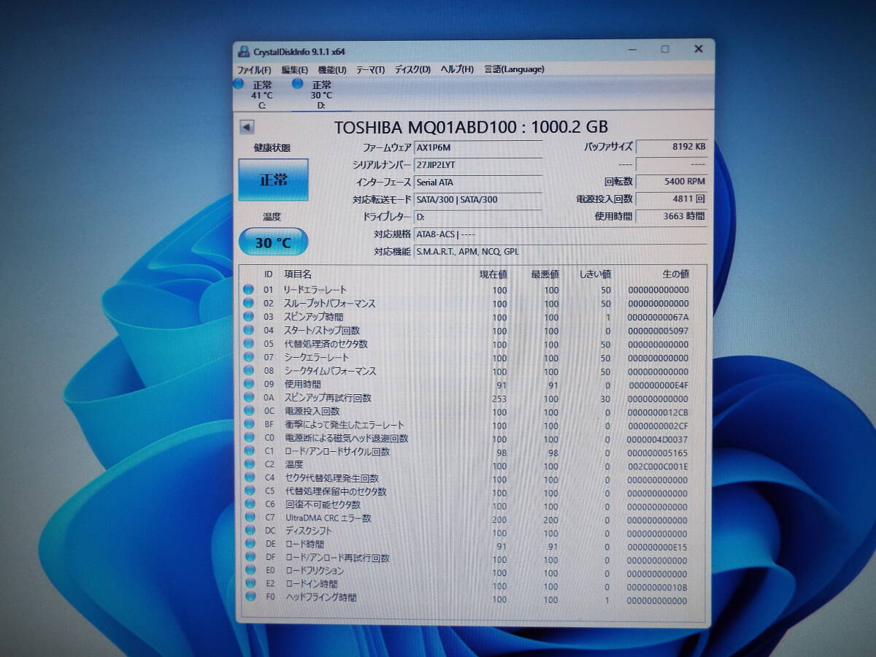Click the 現在値 column header

493,274
